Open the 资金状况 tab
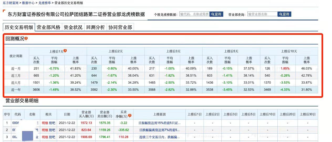332x142 pixels. tap(73, 27)
